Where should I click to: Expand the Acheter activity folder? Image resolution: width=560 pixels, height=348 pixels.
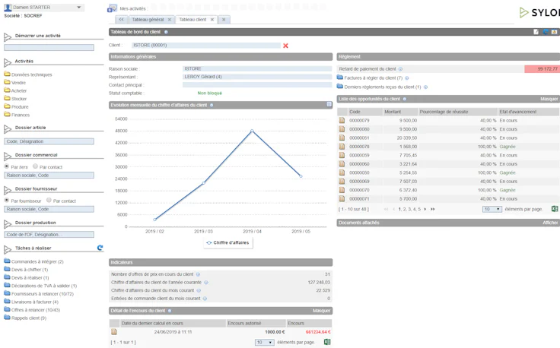(15, 90)
